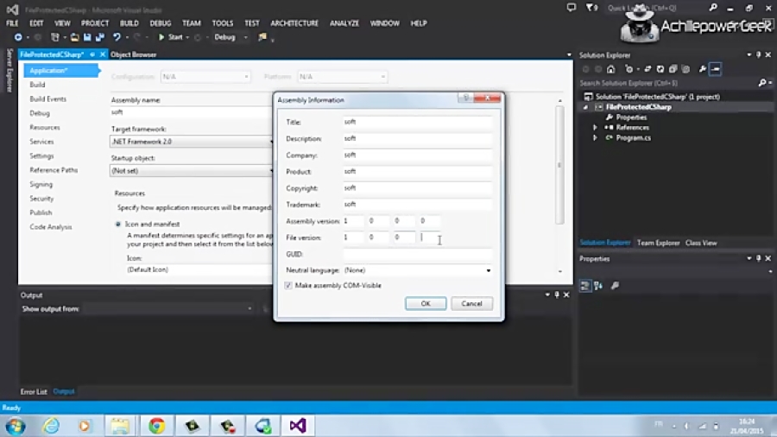Toggle Make assembly COM-Visible checkbox

(288, 285)
